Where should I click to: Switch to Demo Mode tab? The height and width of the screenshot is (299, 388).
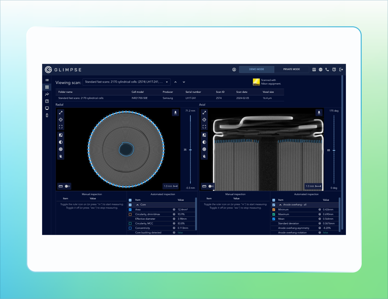coord(256,69)
